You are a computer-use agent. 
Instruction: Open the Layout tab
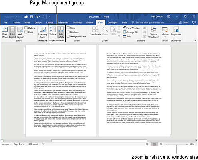point(50,22)
